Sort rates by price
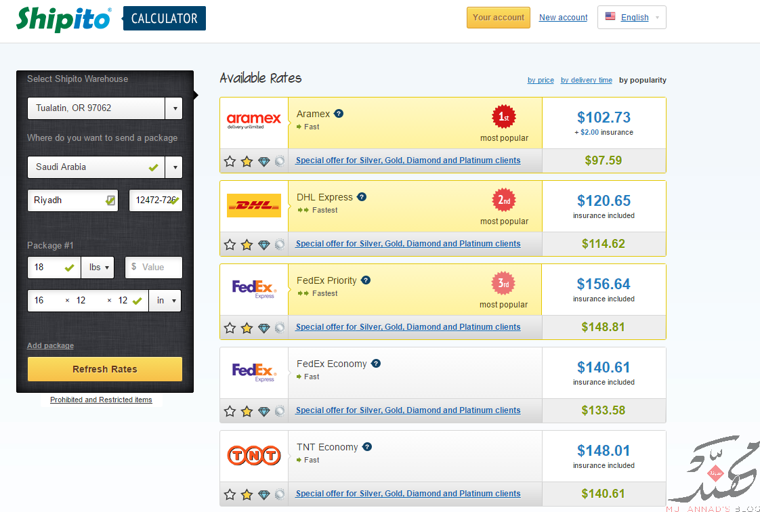760x512 pixels. [x=541, y=81]
